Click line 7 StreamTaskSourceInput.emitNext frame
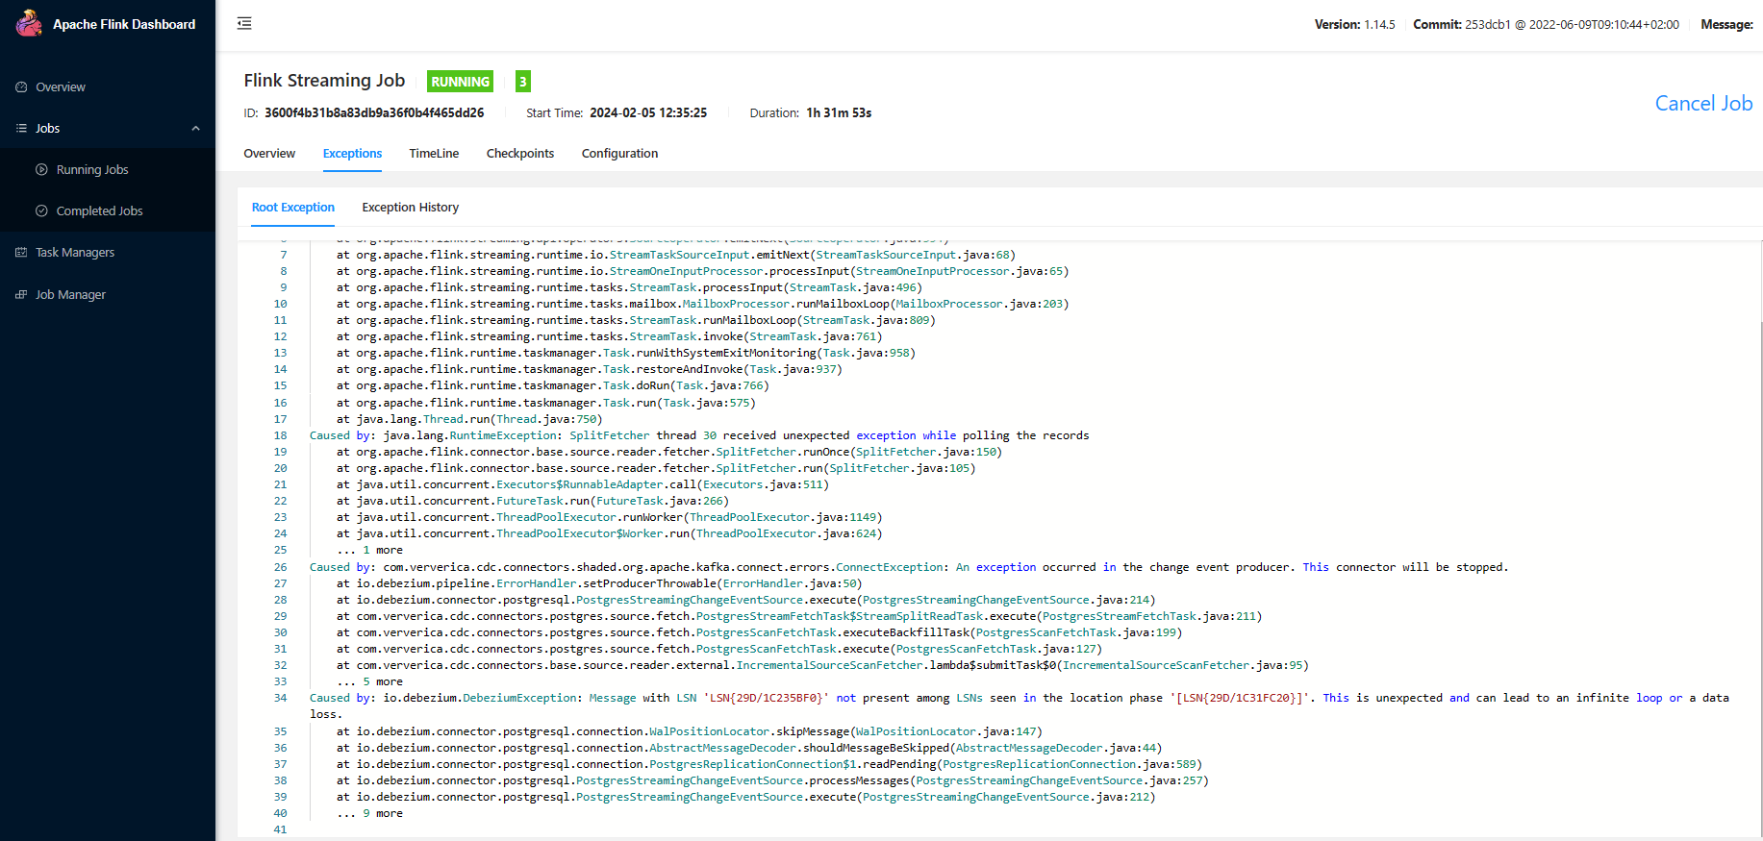 pos(676,255)
